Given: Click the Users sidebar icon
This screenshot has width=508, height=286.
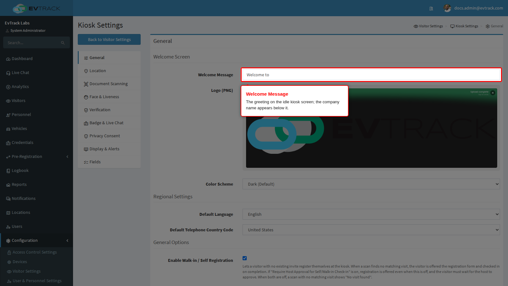Looking at the screenshot, I should [8, 227].
